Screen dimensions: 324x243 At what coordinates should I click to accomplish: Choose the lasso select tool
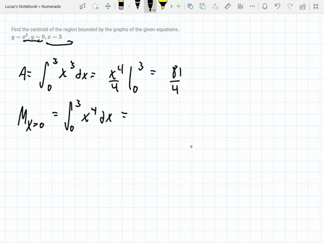coord(96,6)
